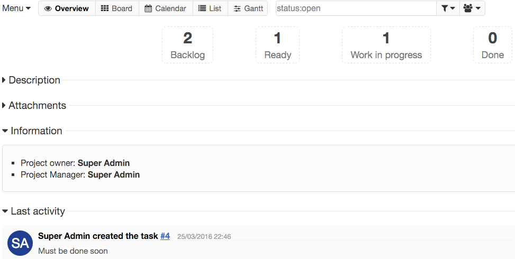Screen dimensions: 515x259
Task: Open the Menu dropdown
Action: point(16,8)
